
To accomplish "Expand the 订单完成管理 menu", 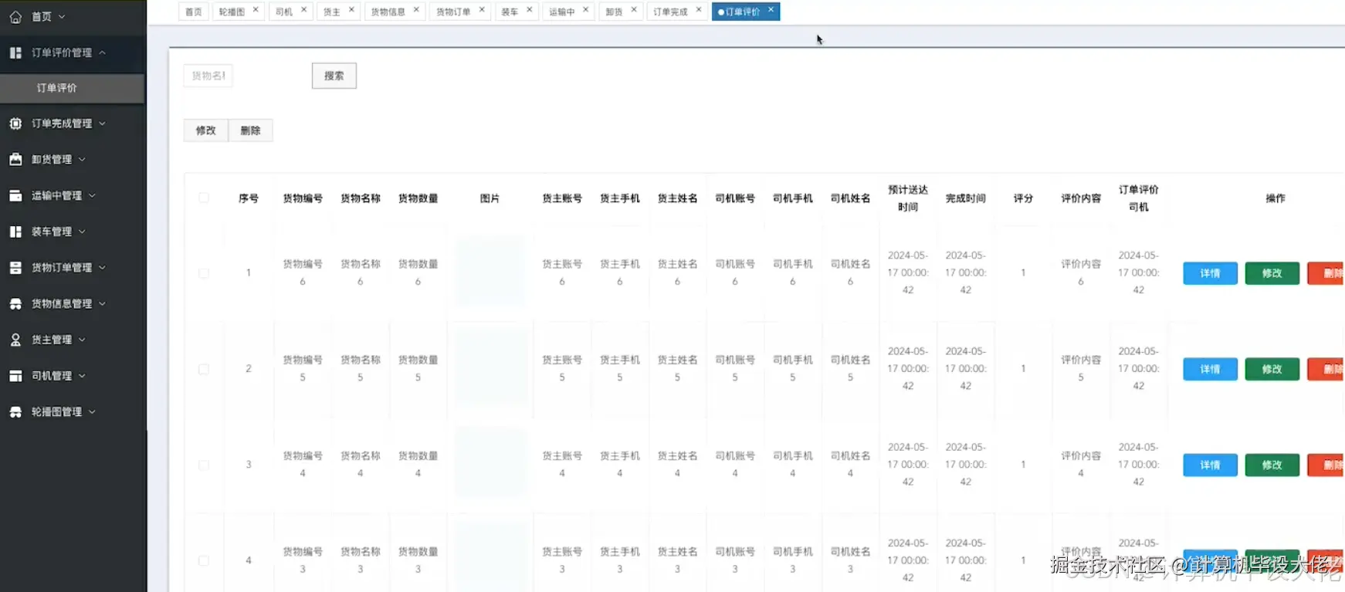I will [x=102, y=123].
